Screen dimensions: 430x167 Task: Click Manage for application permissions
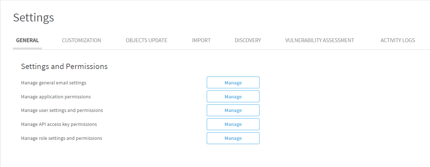(x=233, y=97)
